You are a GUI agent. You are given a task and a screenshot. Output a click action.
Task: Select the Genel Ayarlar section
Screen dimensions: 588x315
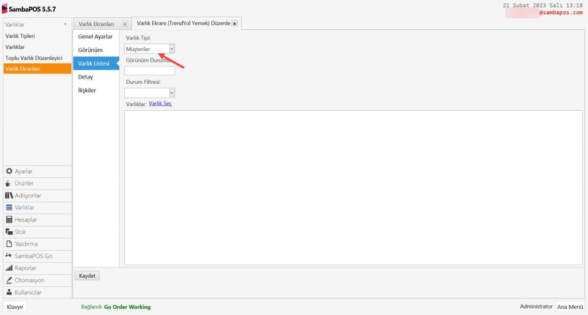pos(95,37)
